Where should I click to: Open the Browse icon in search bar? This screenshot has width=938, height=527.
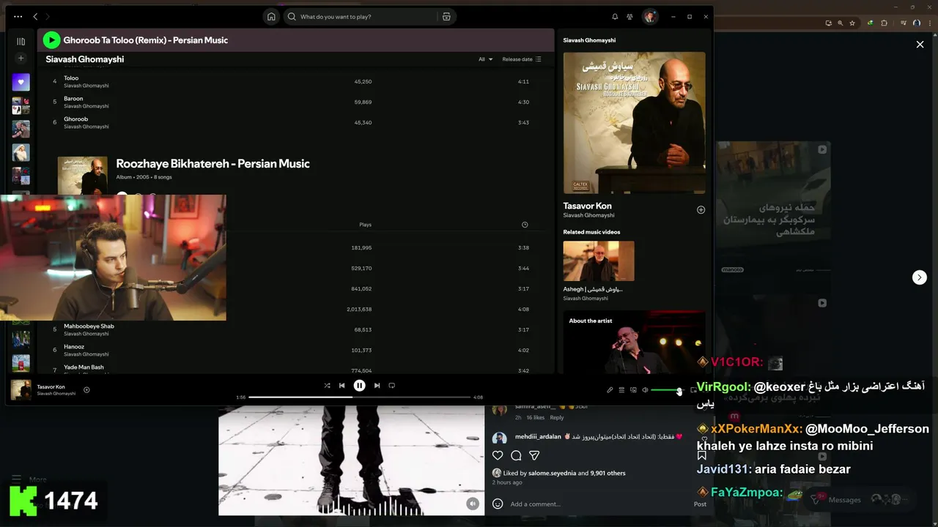(x=446, y=16)
